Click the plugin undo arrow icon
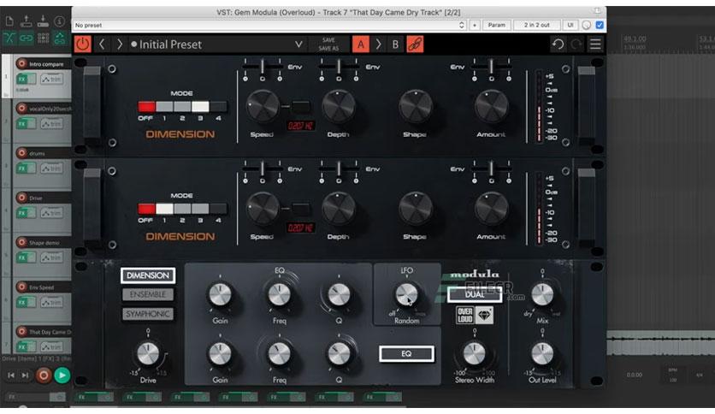The height and width of the screenshot is (414, 715). (x=558, y=44)
